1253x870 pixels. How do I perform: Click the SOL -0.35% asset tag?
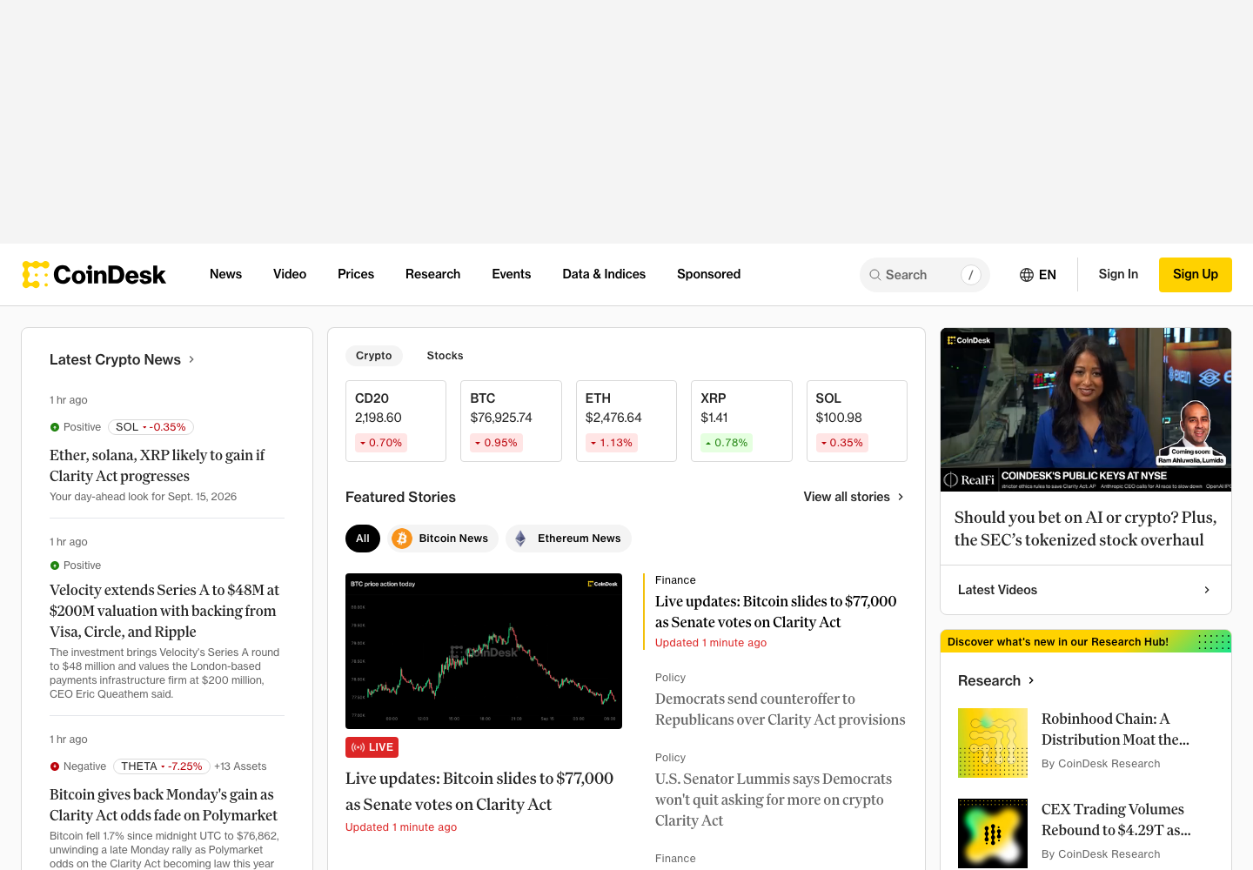pos(151,427)
